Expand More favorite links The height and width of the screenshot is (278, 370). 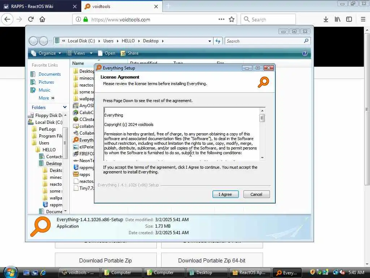(x=47, y=98)
